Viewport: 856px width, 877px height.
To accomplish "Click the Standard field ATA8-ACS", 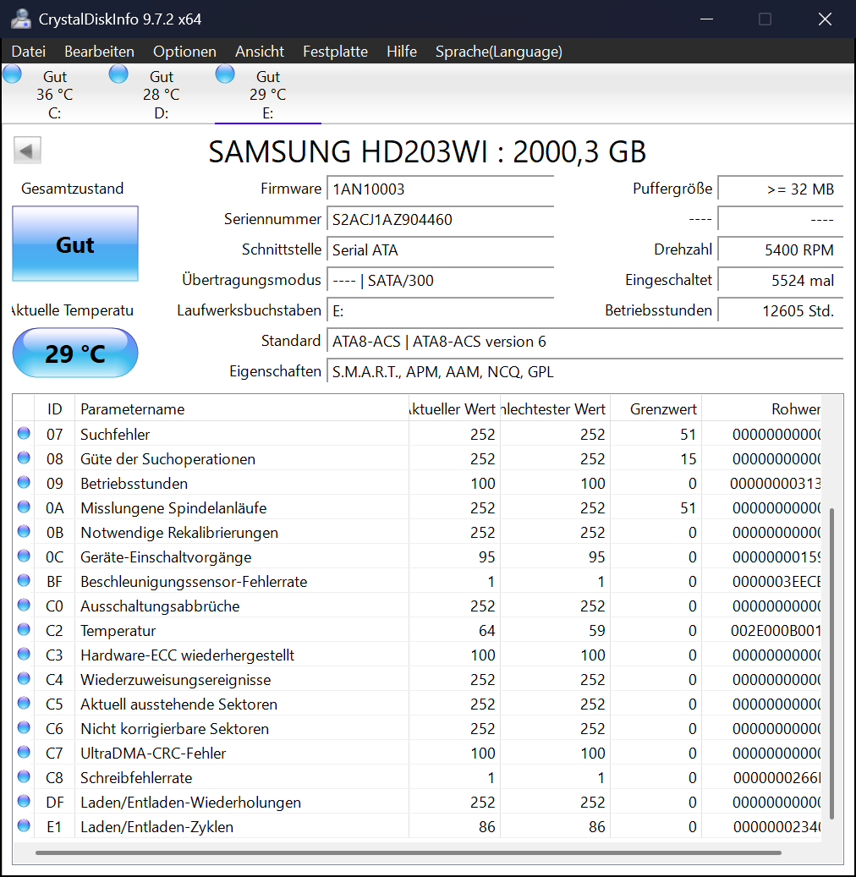I will tap(584, 341).
